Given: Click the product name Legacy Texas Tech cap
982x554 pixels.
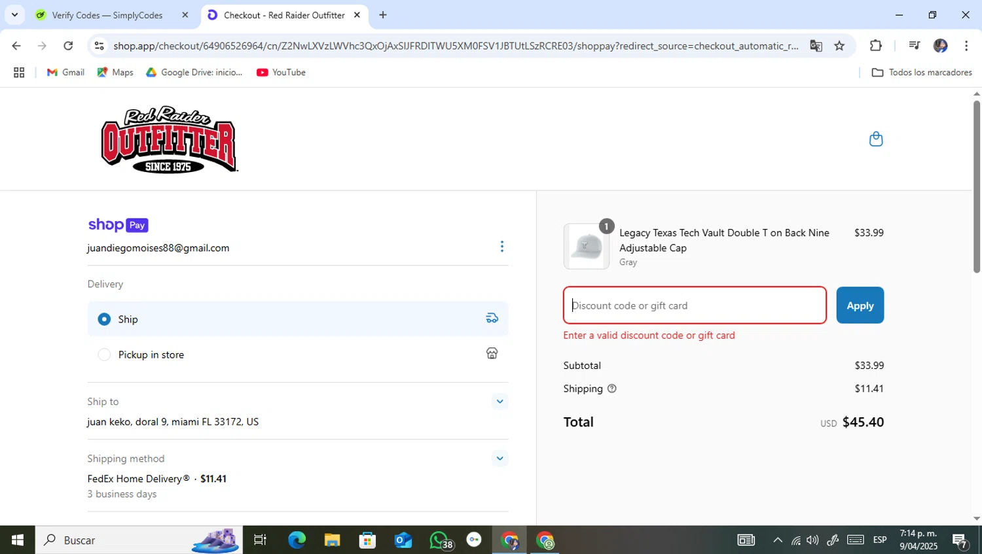Looking at the screenshot, I should click(x=725, y=240).
